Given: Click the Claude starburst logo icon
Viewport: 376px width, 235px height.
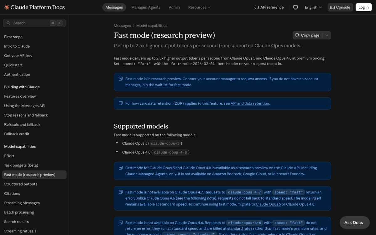Looking at the screenshot, I should tap(7, 7).
